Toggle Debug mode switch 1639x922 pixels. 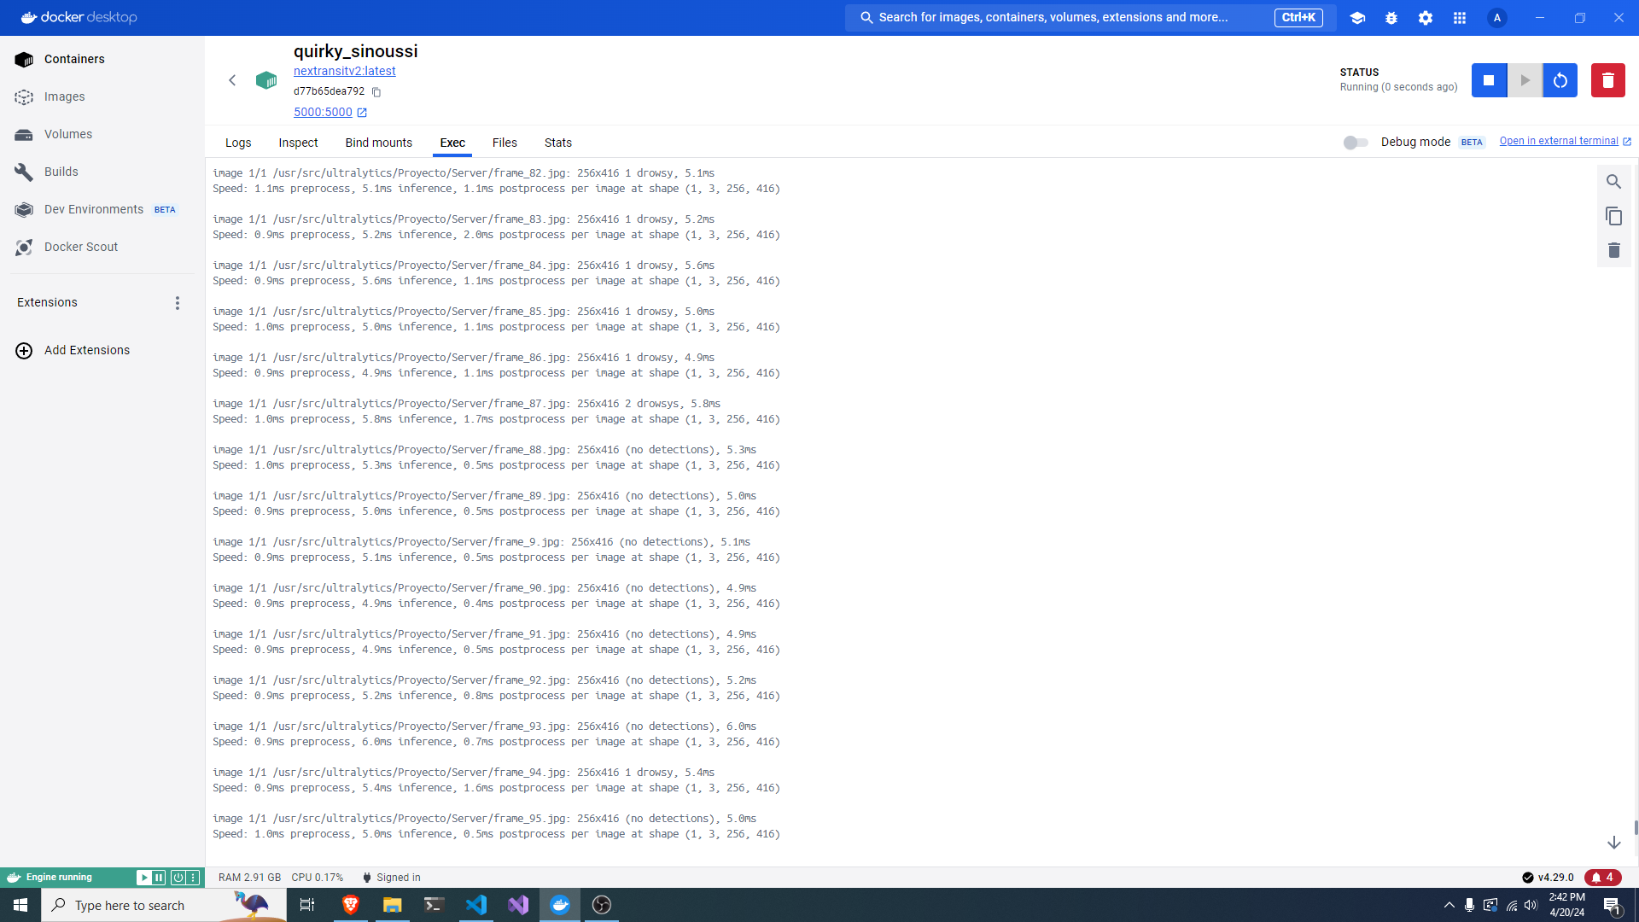(1355, 143)
